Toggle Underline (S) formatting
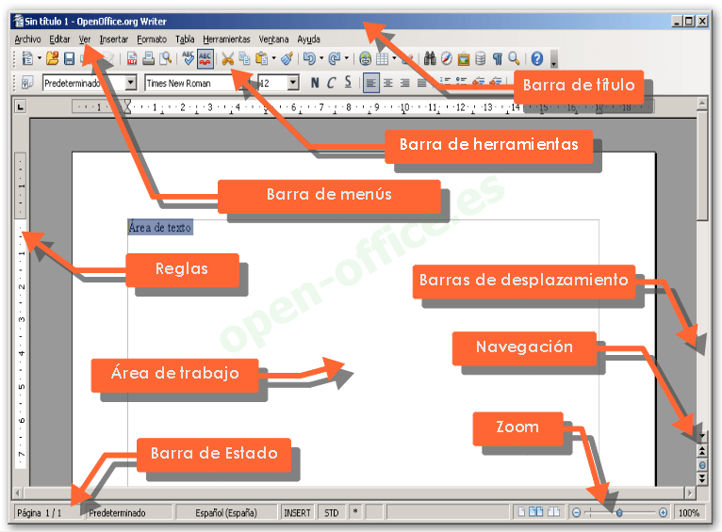Viewport: 722px width, 532px height. [348, 83]
